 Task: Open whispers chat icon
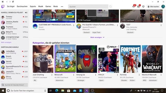click(143, 6)
